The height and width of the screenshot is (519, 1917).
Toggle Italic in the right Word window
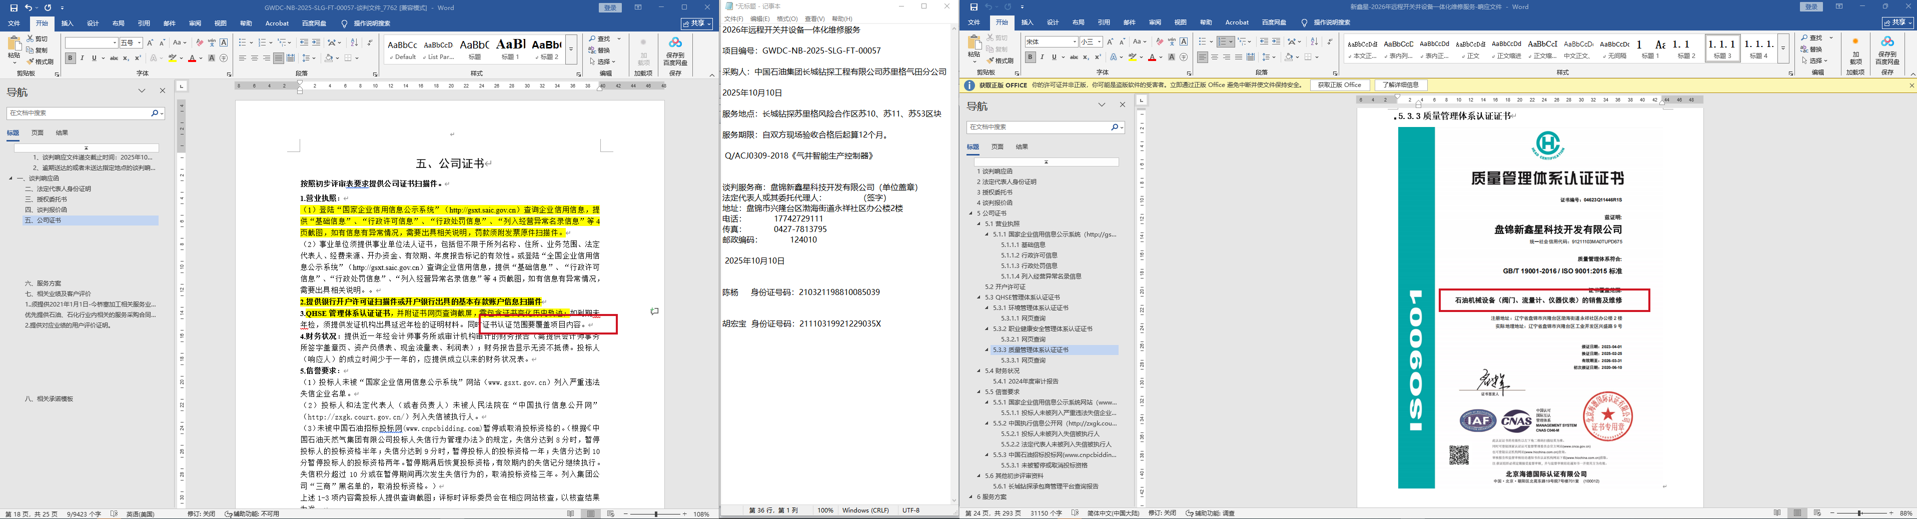point(1042,57)
